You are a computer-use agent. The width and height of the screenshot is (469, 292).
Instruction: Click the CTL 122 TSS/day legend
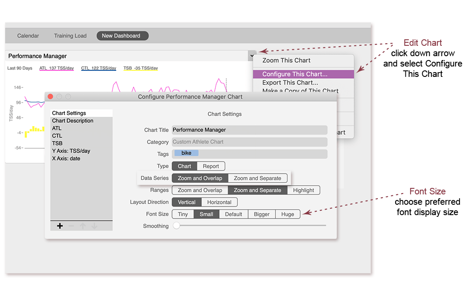99,68
